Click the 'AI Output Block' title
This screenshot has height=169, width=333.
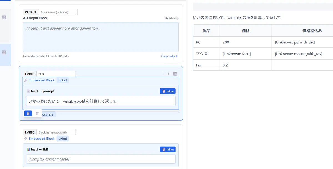pyautogui.click(x=35, y=18)
